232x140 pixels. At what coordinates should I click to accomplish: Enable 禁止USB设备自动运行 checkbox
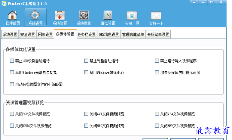(x=12, y=61)
